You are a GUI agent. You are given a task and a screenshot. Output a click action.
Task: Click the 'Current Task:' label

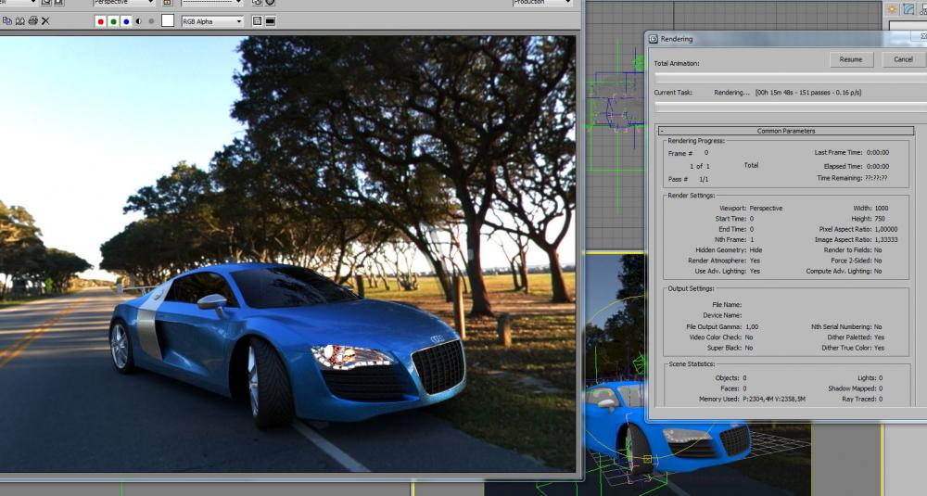[673, 93]
